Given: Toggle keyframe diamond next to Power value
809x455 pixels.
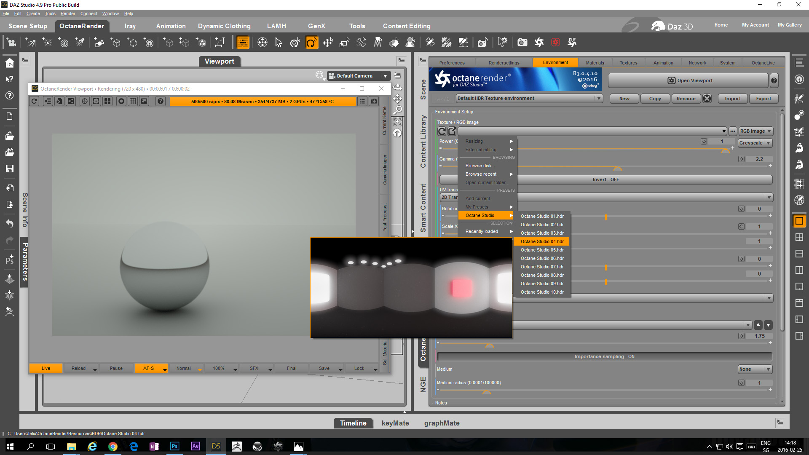Looking at the screenshot, I should tap(704, 142).
